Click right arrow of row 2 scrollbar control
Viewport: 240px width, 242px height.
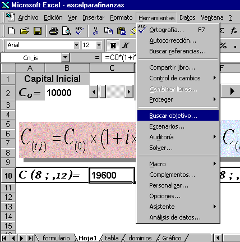[129, 92]
